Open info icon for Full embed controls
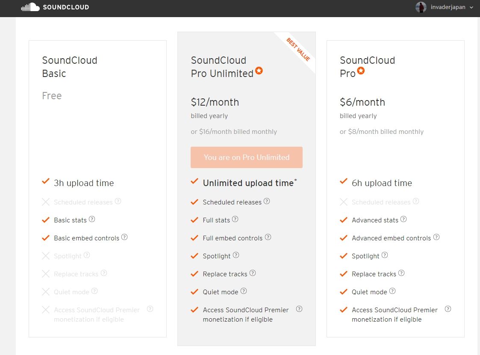 click(268, 237)
